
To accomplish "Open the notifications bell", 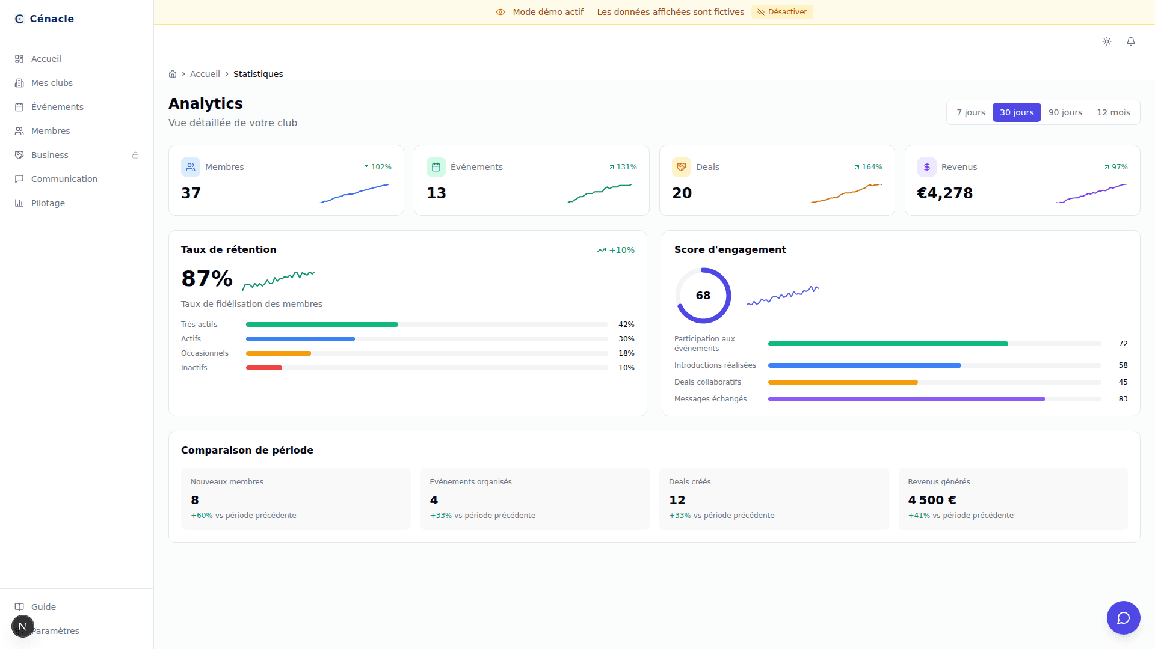I will pos(1131,41).
